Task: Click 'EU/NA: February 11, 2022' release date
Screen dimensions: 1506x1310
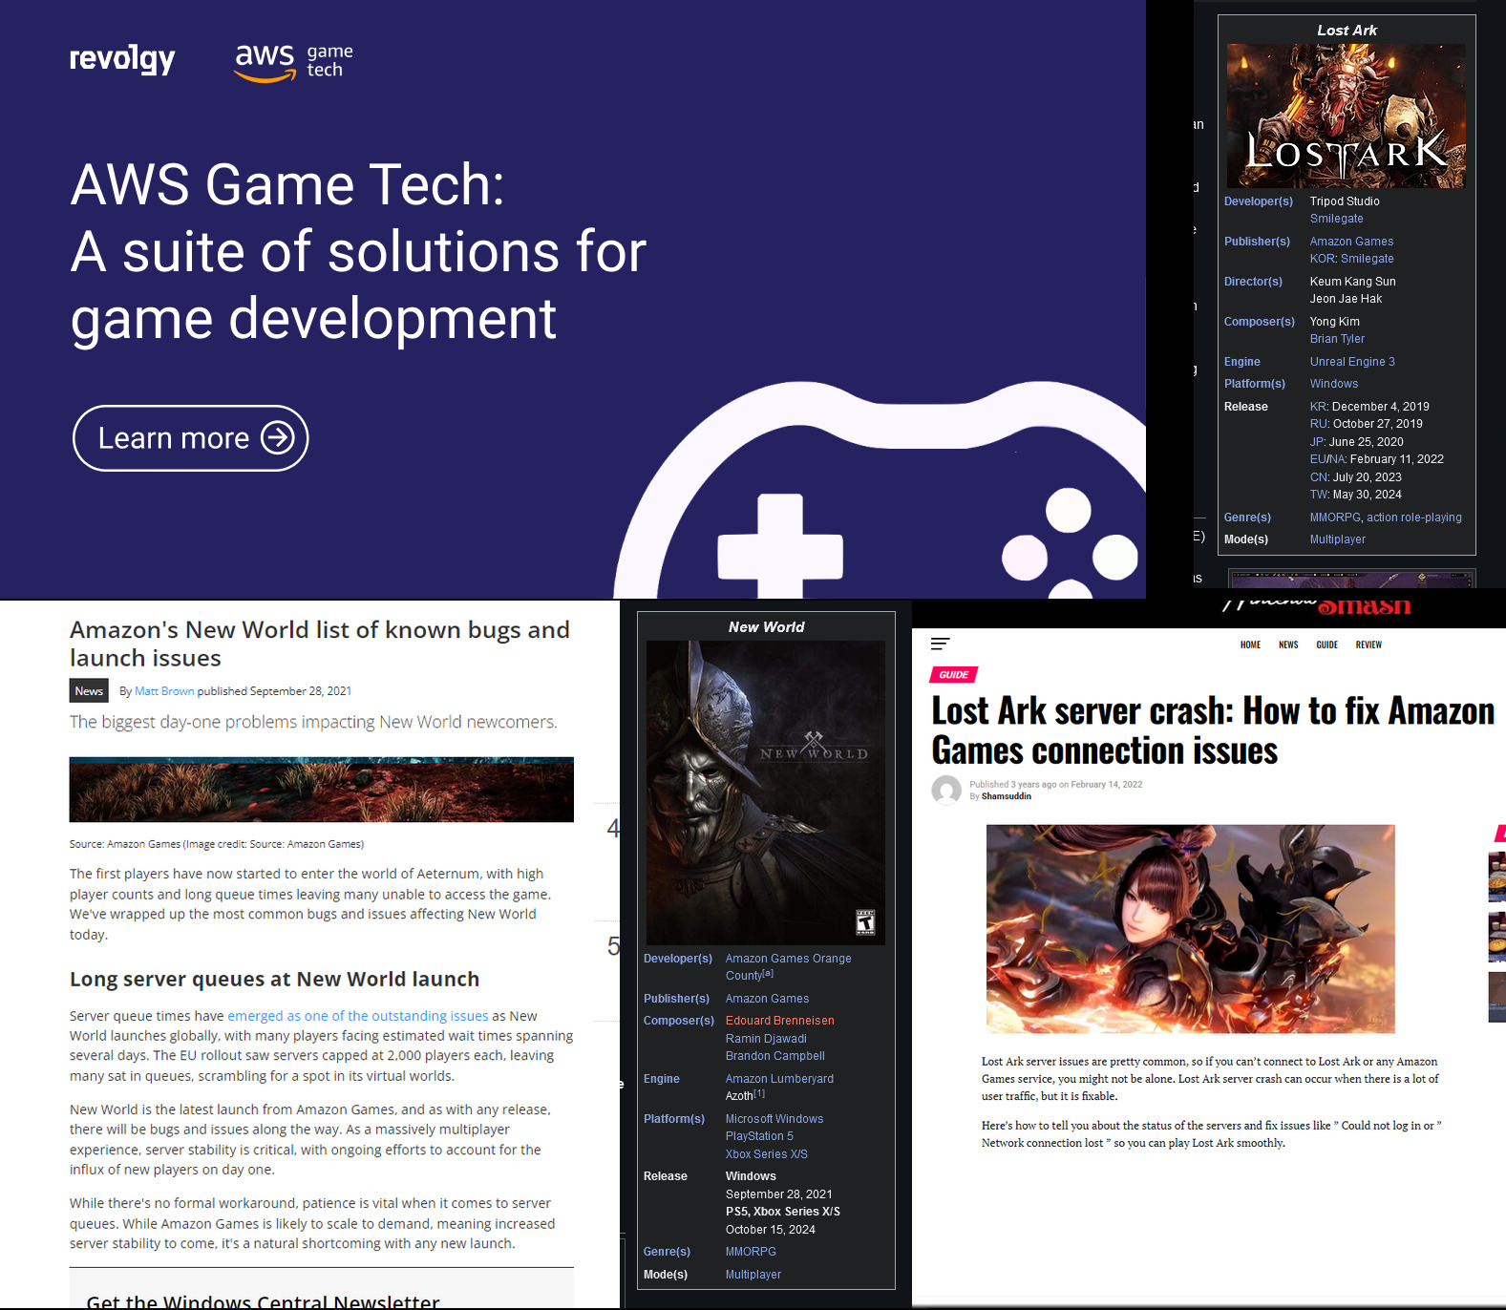Action: [x=1376, y=459]
